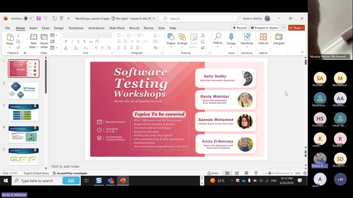353x198 pixels.
Task: Click the Search box in title bar
Action: click(198, 18)
